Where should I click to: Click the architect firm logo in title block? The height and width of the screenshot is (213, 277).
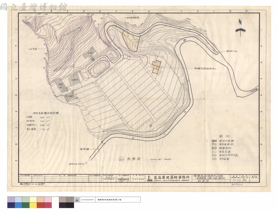149,178
